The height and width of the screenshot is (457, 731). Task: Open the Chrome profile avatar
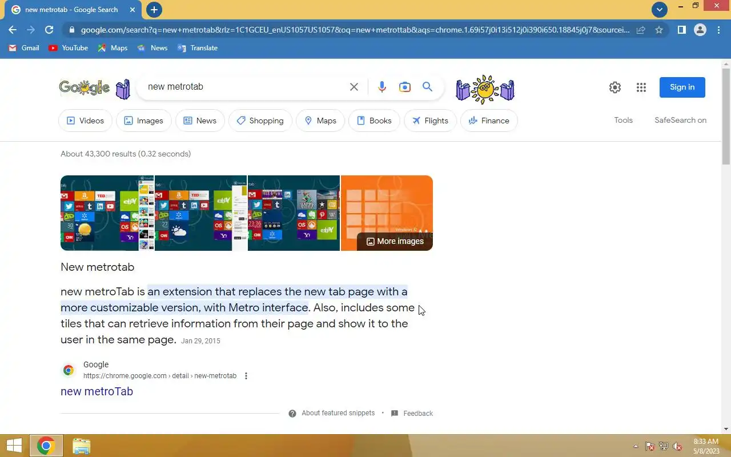(x=700, y=30)
